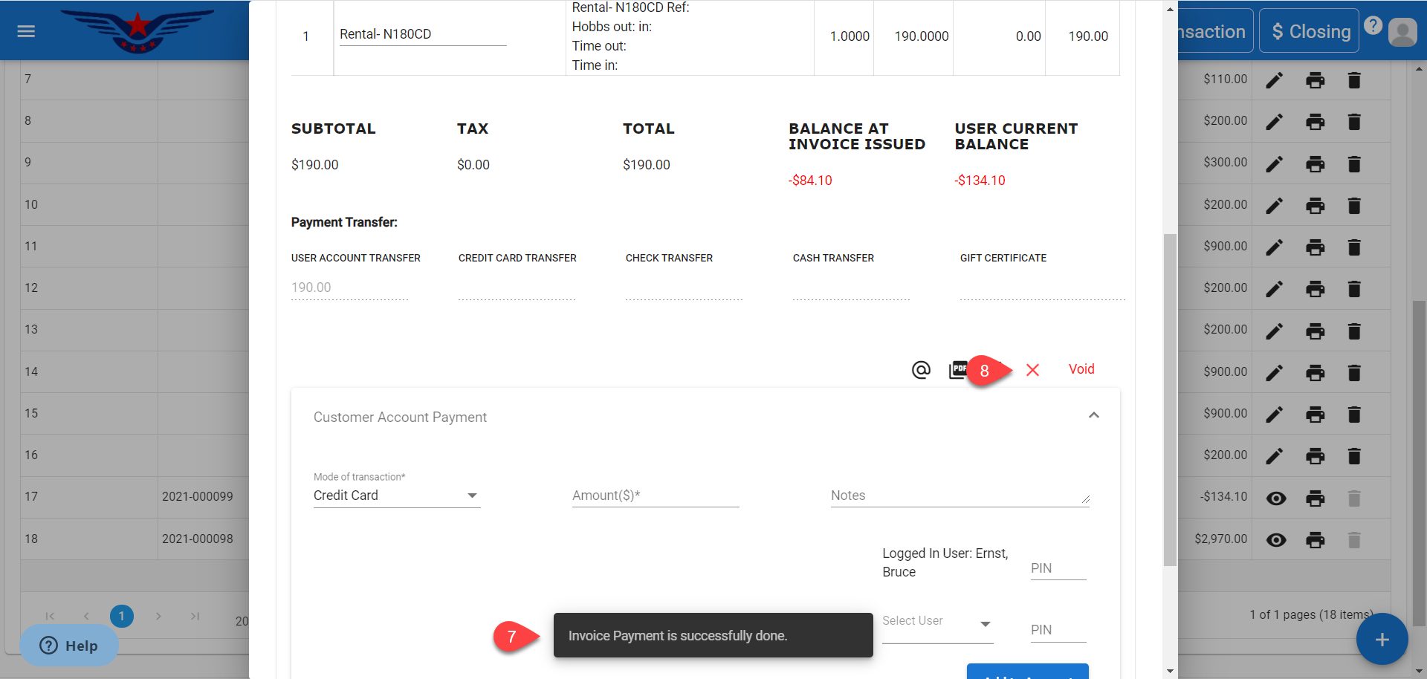The image size is (1427, 679).
Task: Open the Help button
Action: click(69, 646)
